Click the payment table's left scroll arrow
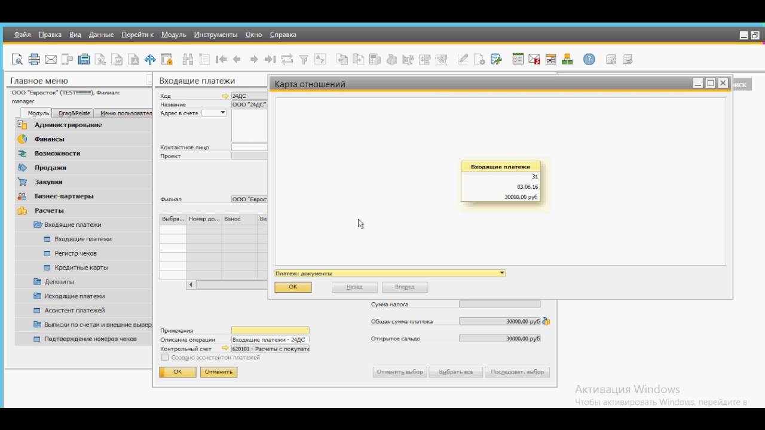765x430 pixels. pyautogui.click(x=191, y=285)
